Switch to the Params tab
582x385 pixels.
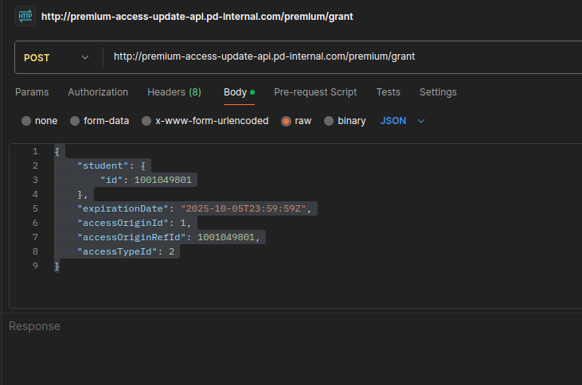coord(32,92)
